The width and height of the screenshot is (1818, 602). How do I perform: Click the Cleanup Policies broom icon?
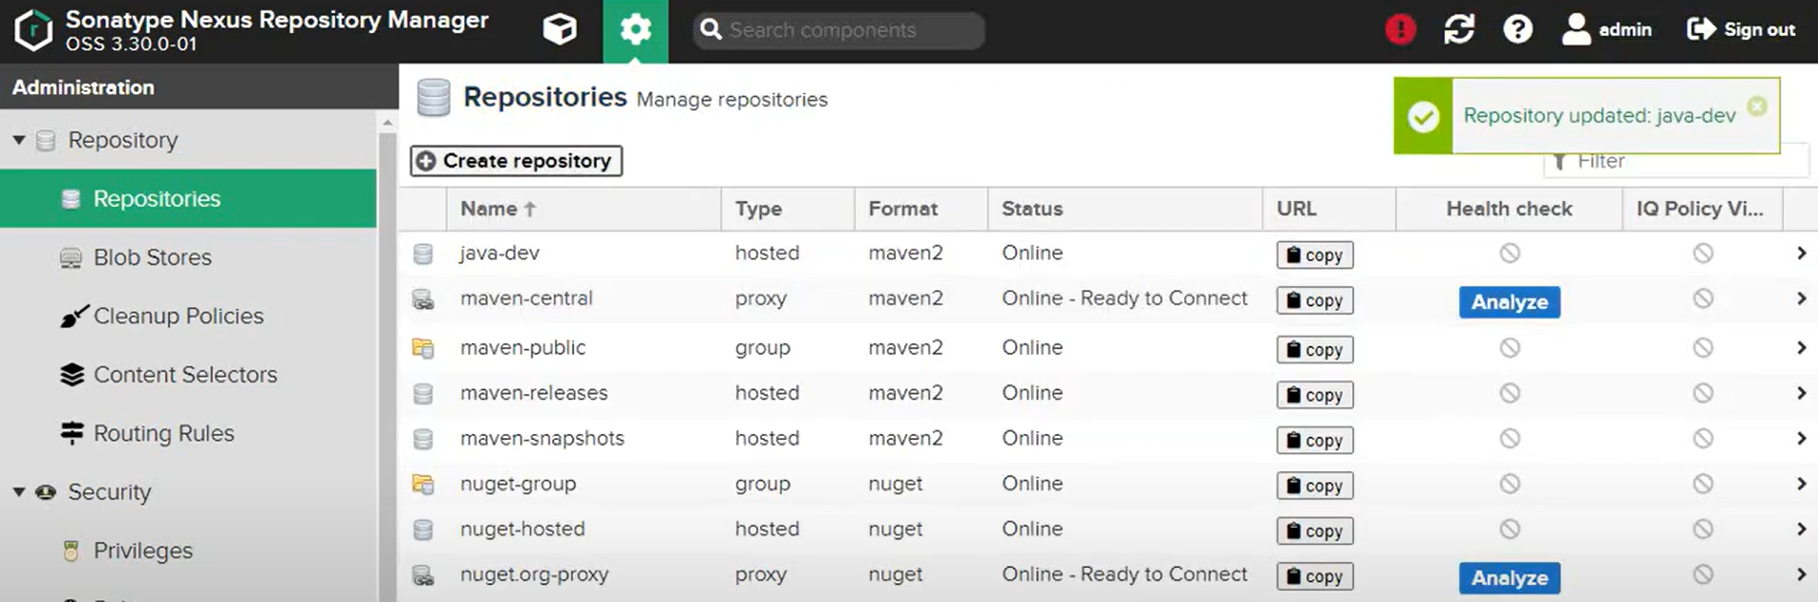point(73,316)
